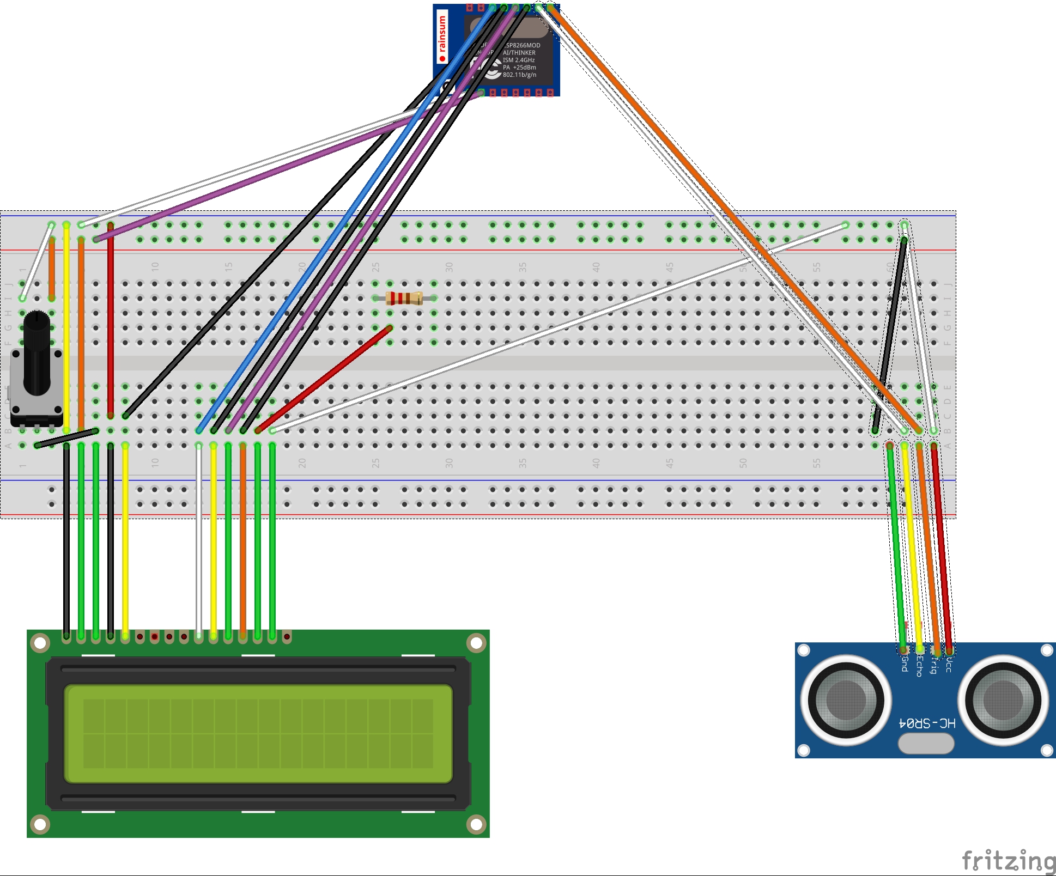Select the red diagonal jumper below the resistor
Viewport: 1056px width, 876px height.
pos(324,379)
